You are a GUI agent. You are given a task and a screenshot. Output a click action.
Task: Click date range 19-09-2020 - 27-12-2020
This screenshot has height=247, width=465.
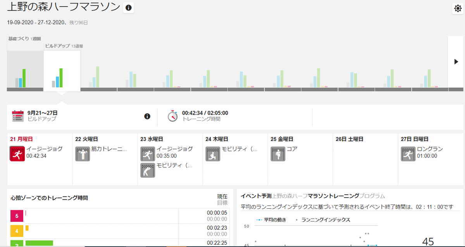[37, 22]
